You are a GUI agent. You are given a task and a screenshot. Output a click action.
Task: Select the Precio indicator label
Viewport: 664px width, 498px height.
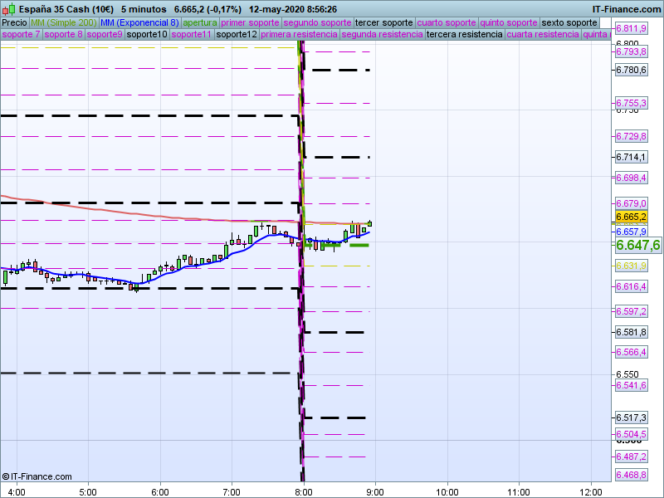(x=15, y=23)
